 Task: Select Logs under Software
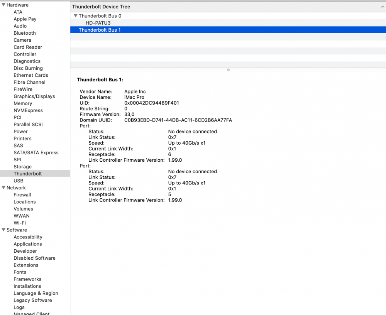(19, 307)
